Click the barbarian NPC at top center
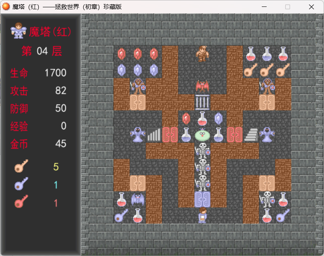 [202, 54]
